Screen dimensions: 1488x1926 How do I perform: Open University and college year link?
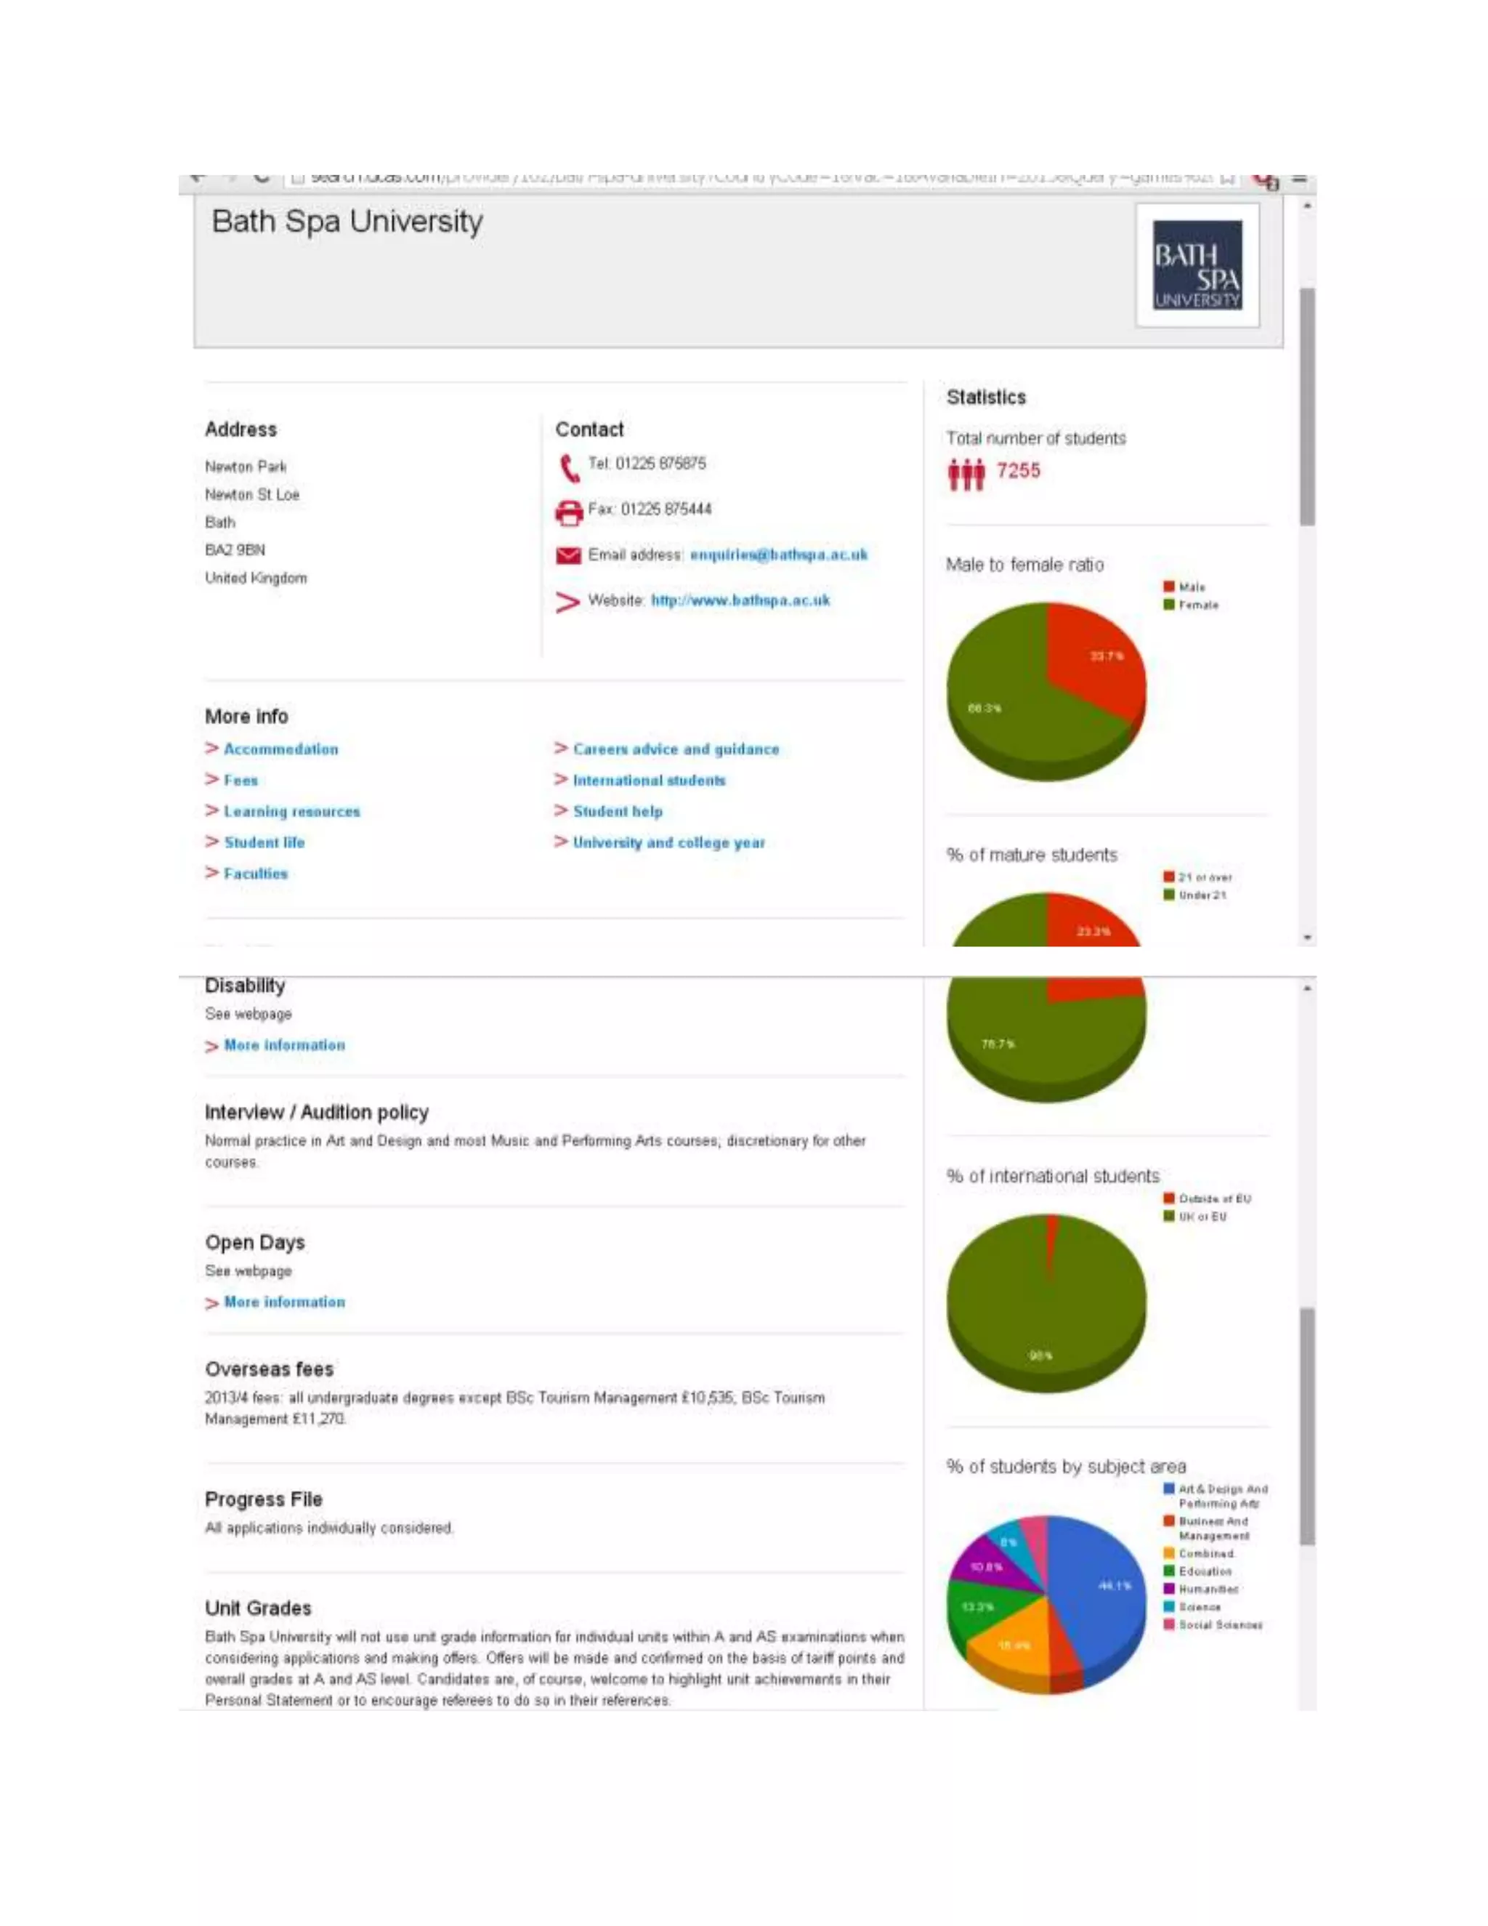coord(669,842)
